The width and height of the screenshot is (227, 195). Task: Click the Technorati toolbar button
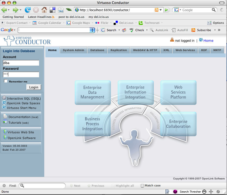coord(149,23)
